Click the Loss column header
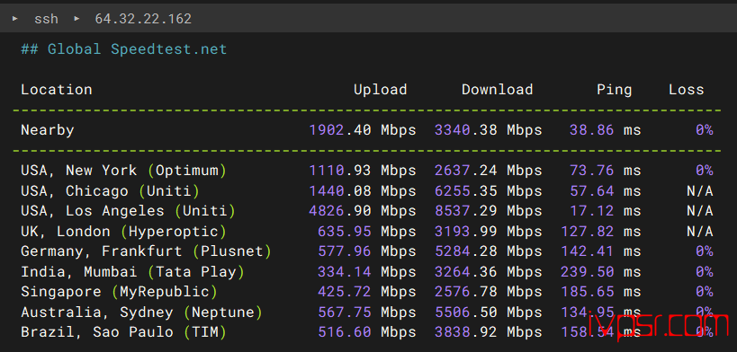 click(x=687, y=90)
